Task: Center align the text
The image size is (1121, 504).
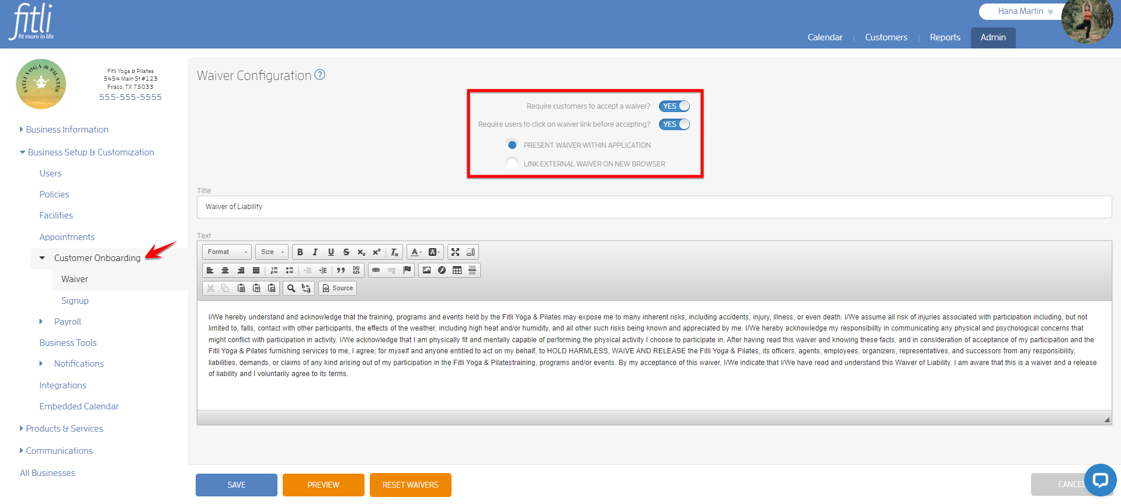Action: click(225, 270)
